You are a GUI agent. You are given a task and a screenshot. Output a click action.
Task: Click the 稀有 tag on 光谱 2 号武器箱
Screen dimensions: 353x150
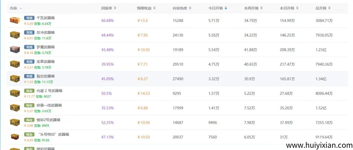point(29,91)
